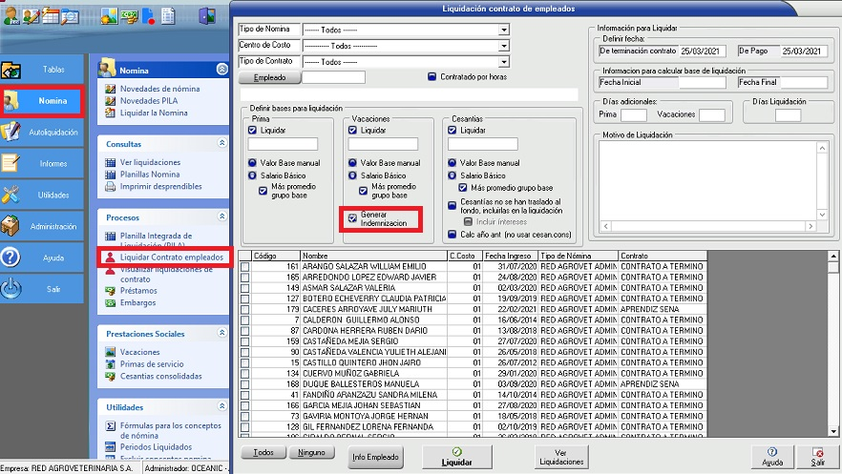The width and height of the screenshot is (842, 474).
Task: Click the money bills toolbar icon
Action: pos(129,14)
